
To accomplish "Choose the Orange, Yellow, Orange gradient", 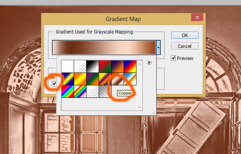I will [80, 79].
